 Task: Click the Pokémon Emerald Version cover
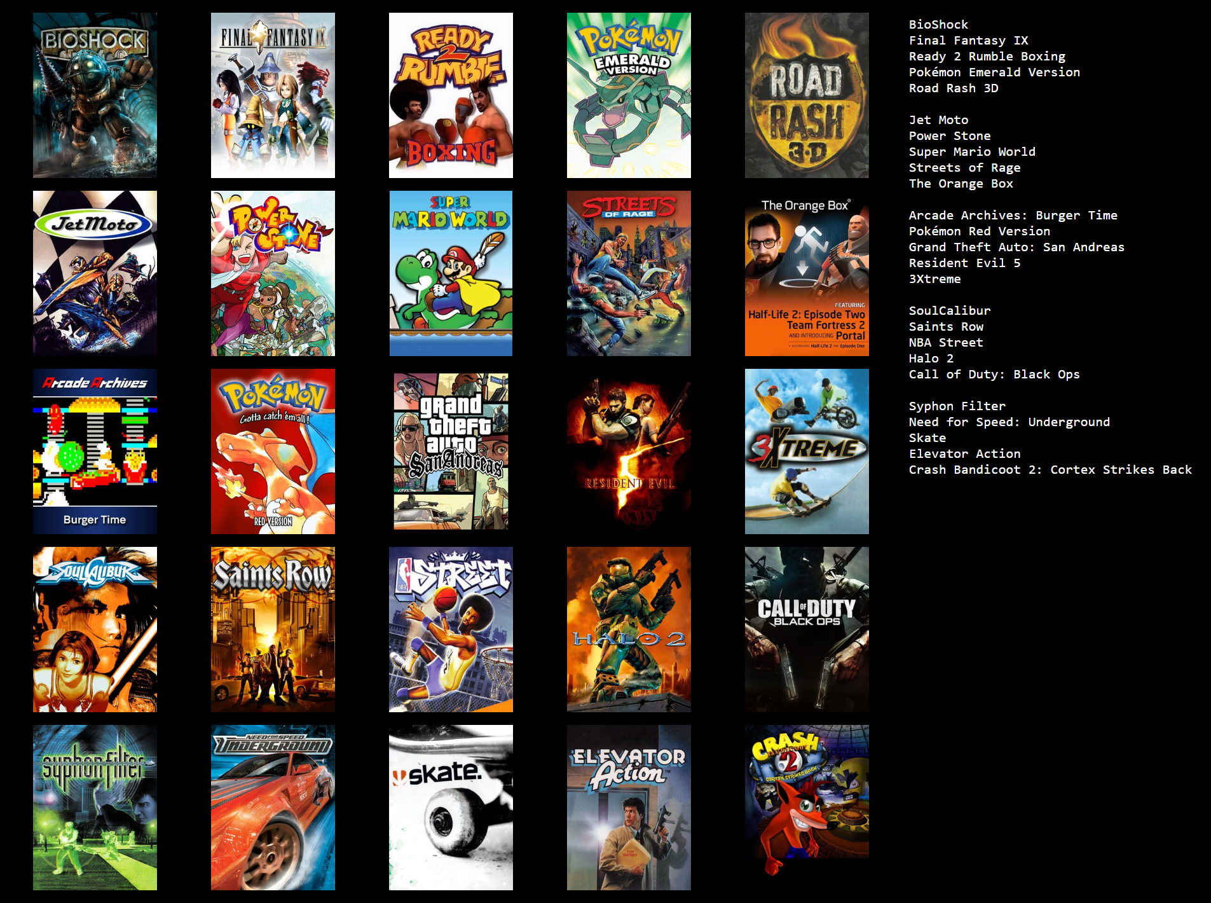[629, 95]
